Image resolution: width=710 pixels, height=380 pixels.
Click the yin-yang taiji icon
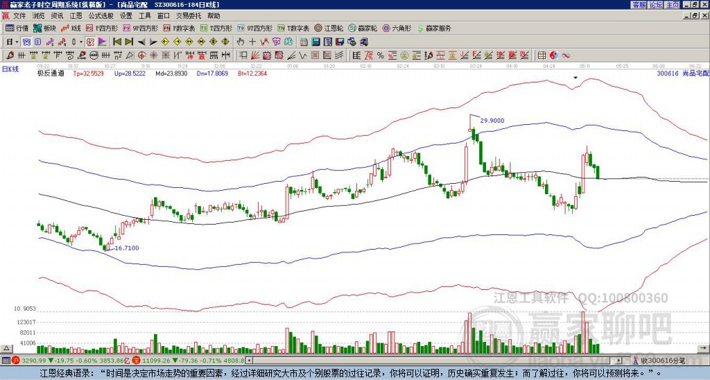553,55
